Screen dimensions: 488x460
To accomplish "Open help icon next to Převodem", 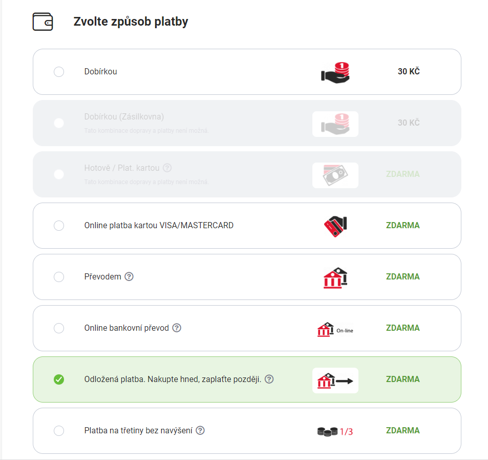I will click(129, 276).
